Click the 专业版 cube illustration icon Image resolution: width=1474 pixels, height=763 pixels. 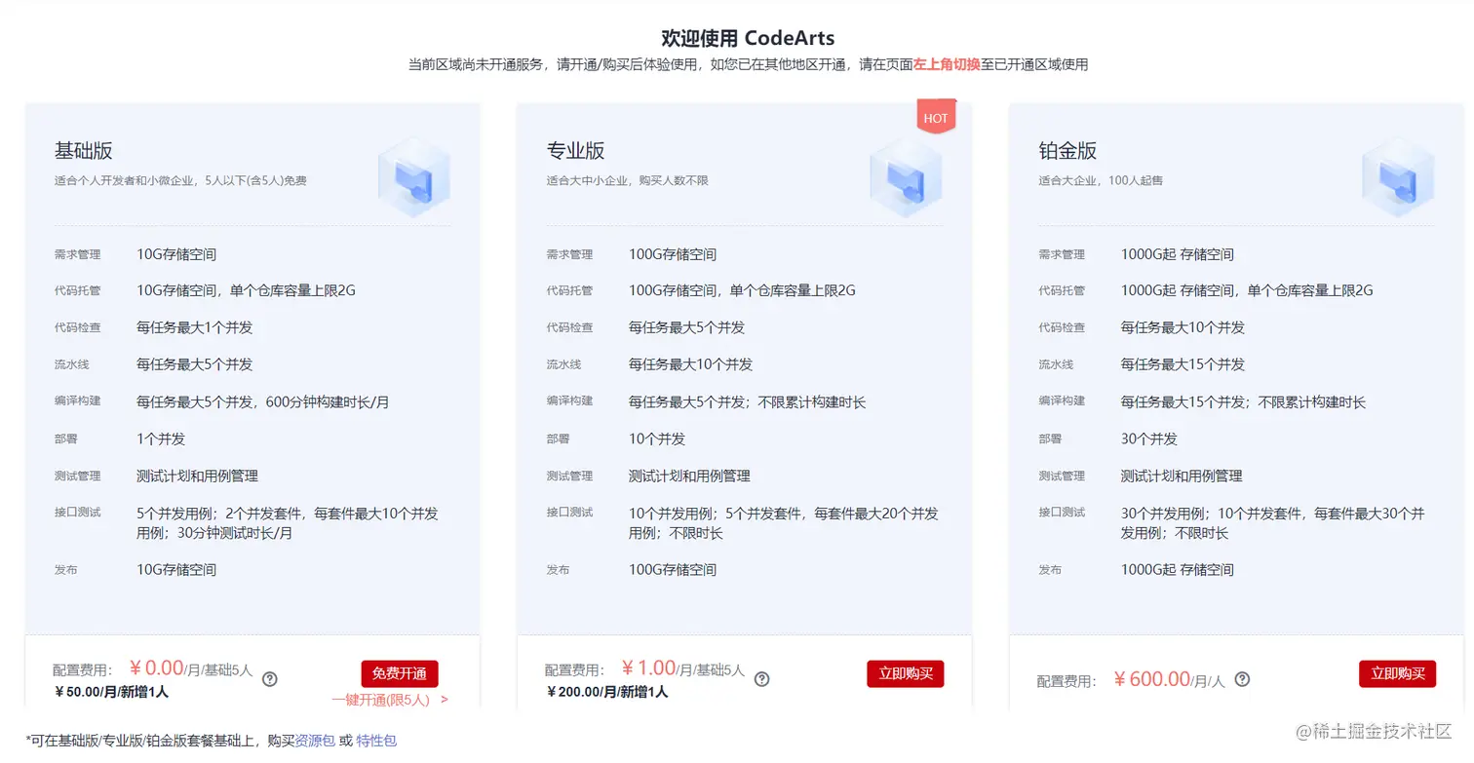click(907, 177)
